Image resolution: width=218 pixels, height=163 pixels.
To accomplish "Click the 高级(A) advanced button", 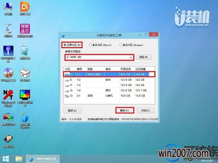I will click(x=72, y=110).
